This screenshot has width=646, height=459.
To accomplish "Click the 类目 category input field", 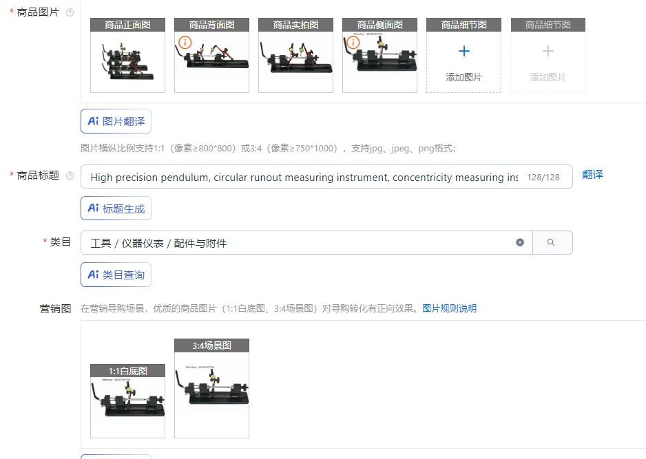I will pyautogui.click(x=306, y=242).
